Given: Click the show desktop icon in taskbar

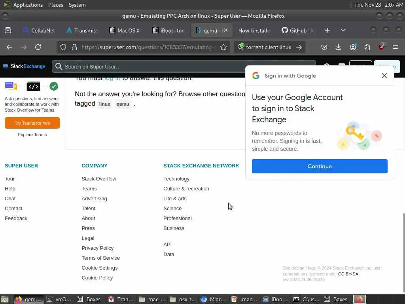Looking at the screenshot, I should [x=4, y=299].
